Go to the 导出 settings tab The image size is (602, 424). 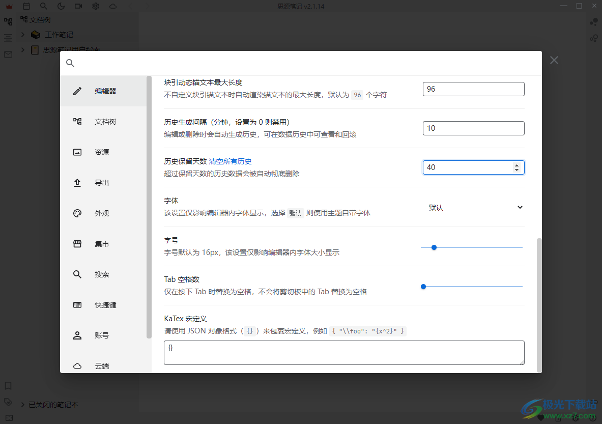click(x=104, y=183)
